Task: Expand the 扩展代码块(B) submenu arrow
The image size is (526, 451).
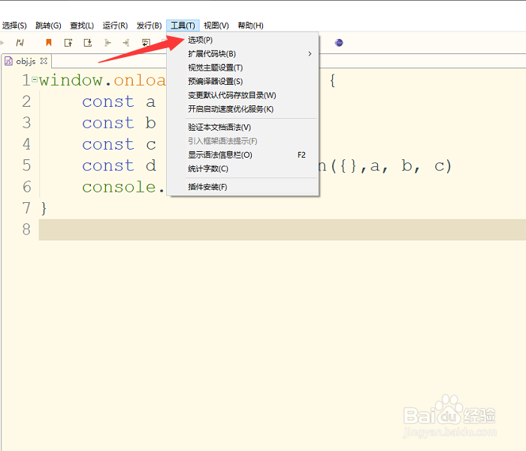Action: (310, 53)
